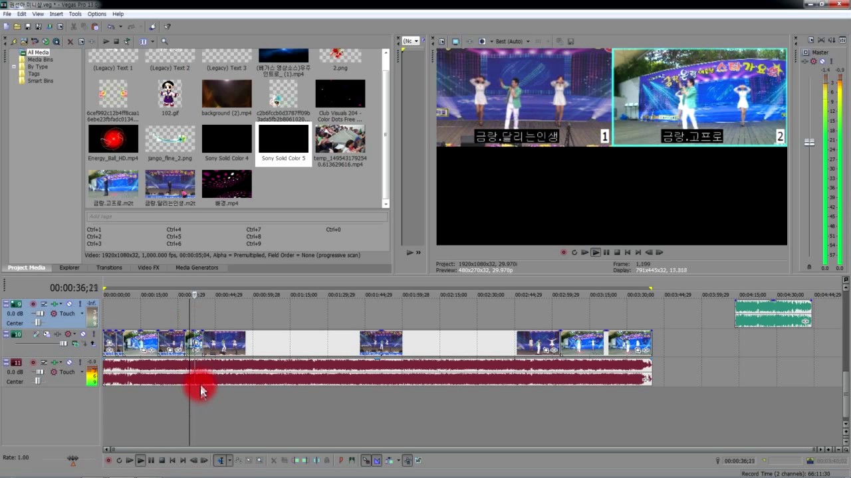Click the Add tags input field

point(236,216)
